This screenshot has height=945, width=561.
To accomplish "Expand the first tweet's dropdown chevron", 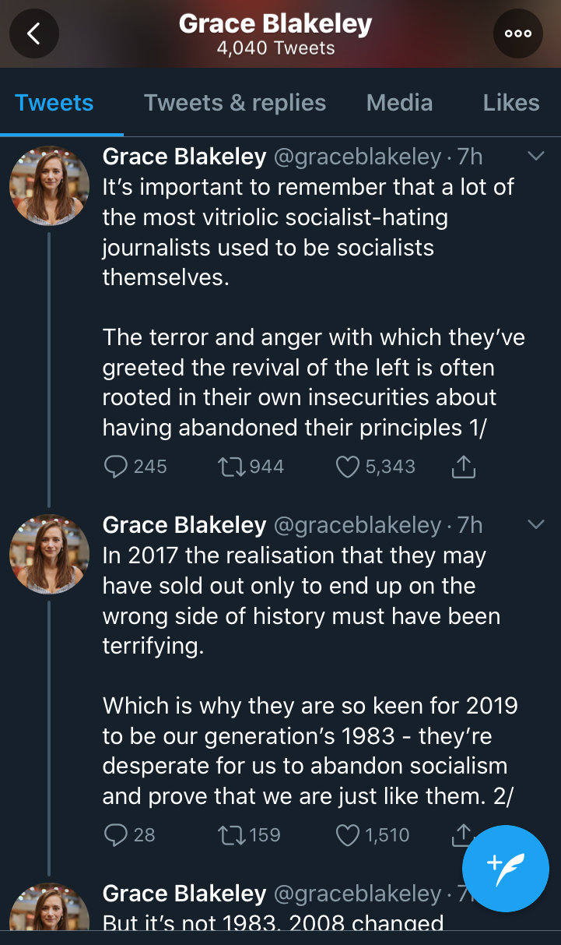I will (x=536, y=157).
